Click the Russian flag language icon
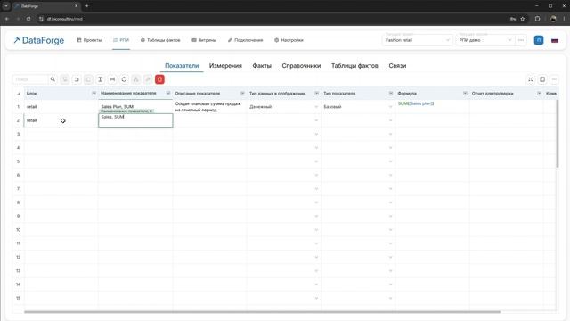 click(555, 40)
